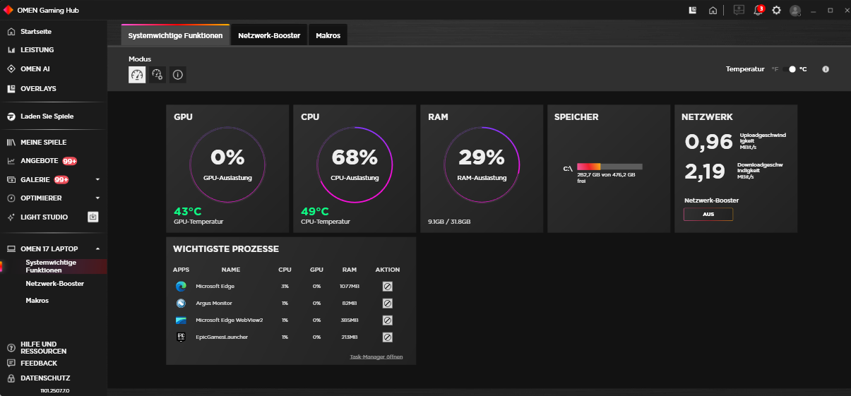This screenshot has height=396, width=851.
Task: Select the dashboard gauge mode icon
Action: click(137, 75)
